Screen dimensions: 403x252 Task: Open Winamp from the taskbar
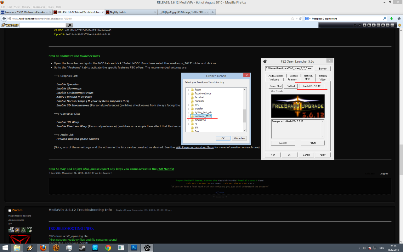point(30,248)
